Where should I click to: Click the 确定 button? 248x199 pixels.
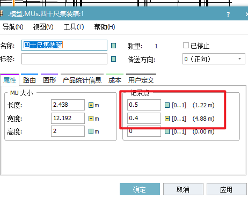pyautogui.click(x=140, y=189)
